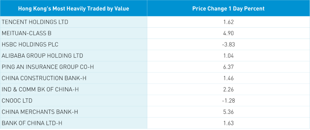Click PING AN INSURANCE GROUP CO-H
The image size is (310, 130).
click(x=48, y=67)
